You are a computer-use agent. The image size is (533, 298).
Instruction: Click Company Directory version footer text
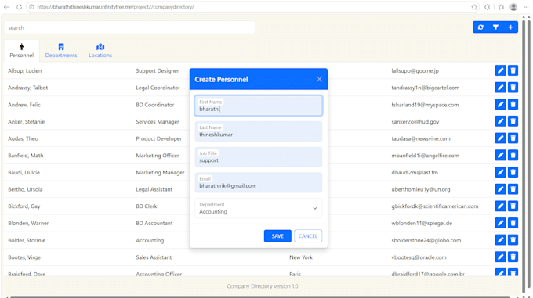click(263, 286)
